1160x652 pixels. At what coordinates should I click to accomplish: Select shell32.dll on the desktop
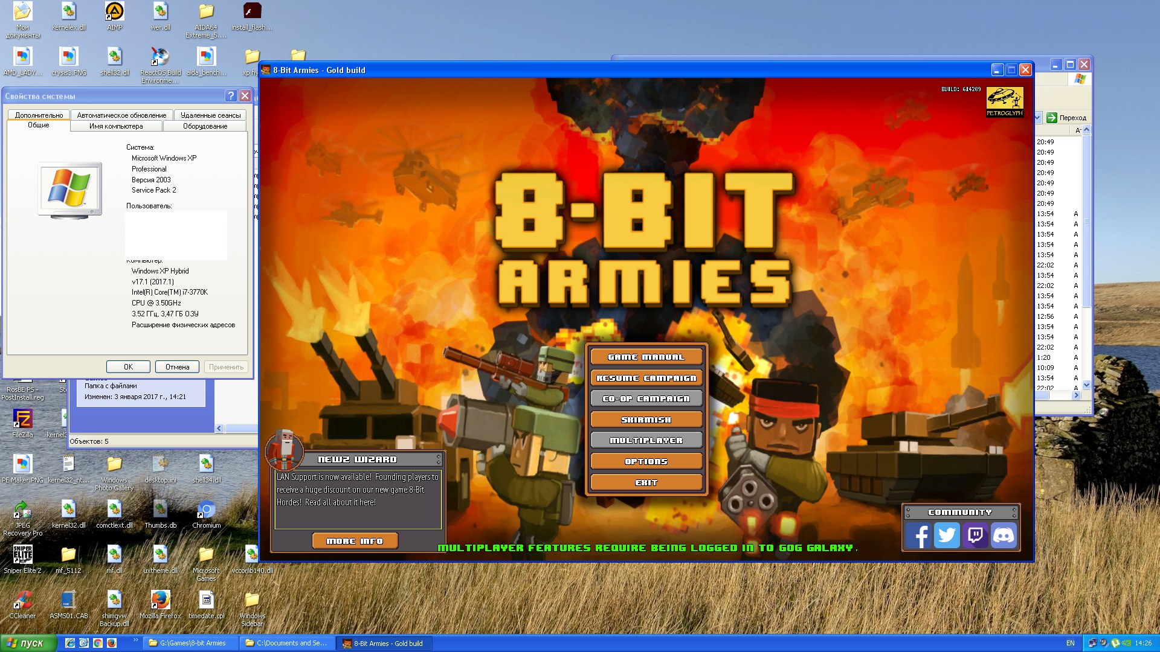114,62
